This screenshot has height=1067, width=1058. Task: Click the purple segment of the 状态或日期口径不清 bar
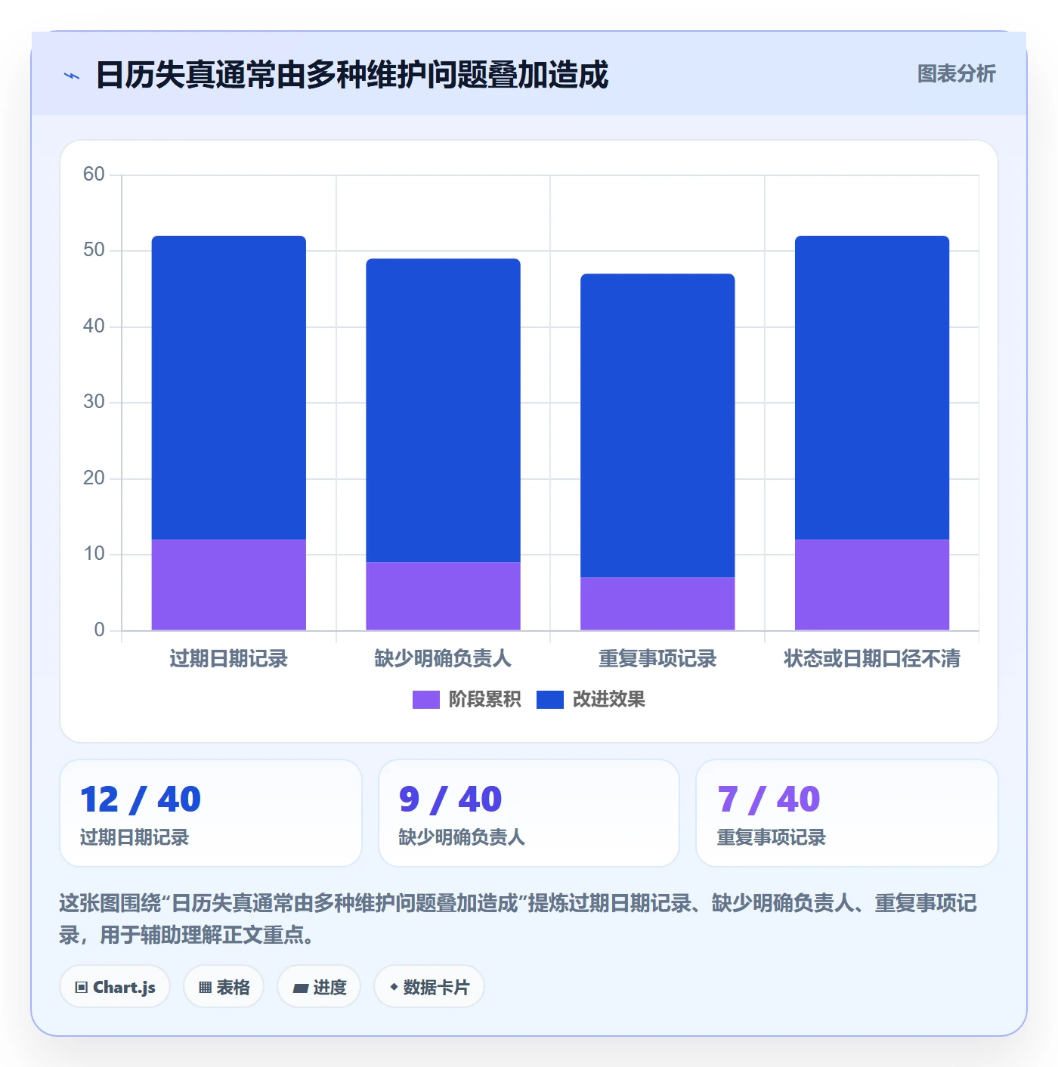[x=872, y=585]
